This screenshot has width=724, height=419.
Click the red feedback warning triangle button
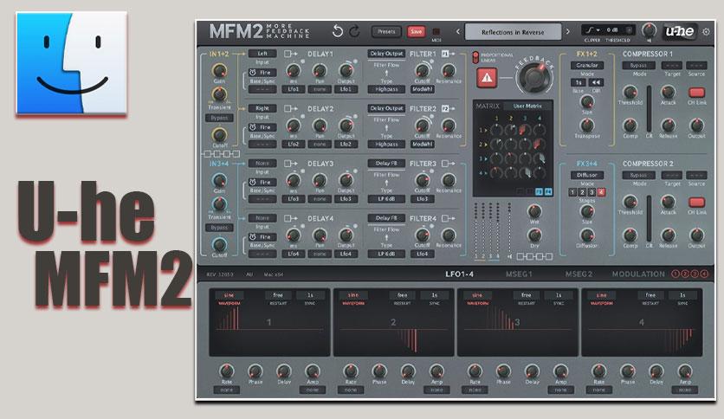tap(487, 78)
